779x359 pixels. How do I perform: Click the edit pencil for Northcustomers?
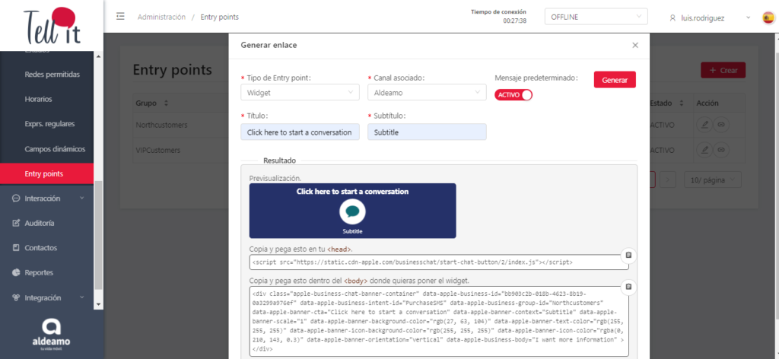pos(704,124)
